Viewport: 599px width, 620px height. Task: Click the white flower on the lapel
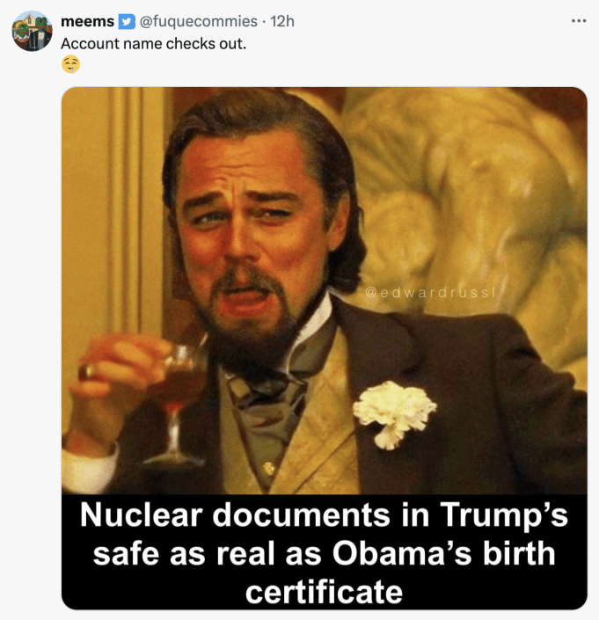(x=394, y=411)
